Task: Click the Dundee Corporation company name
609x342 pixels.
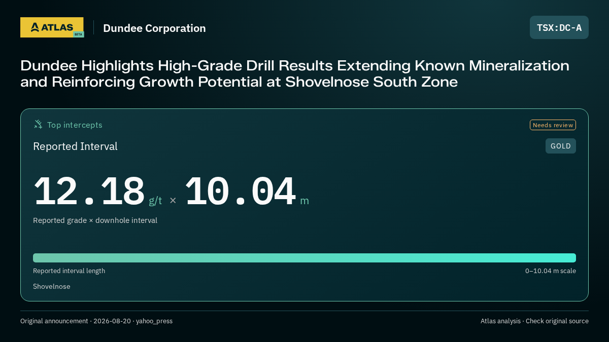Action: [154, 28]
